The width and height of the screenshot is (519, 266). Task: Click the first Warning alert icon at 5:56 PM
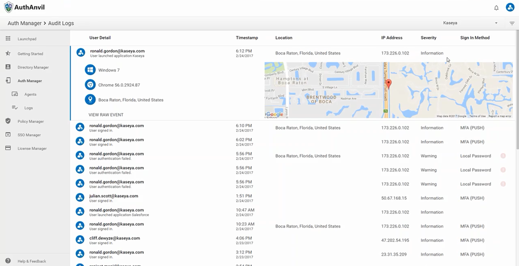coord(503,156)
